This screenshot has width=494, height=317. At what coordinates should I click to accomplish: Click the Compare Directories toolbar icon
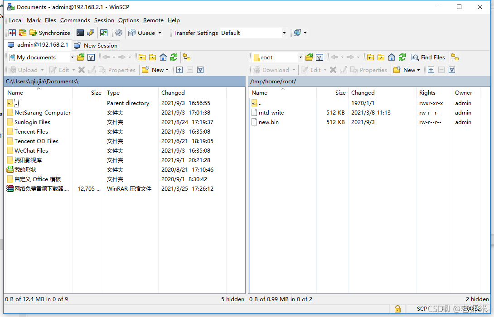(x=22, y=33)
